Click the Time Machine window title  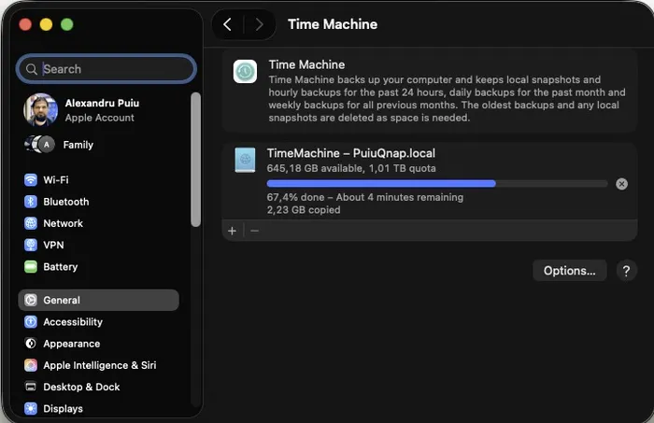(333, 24)
